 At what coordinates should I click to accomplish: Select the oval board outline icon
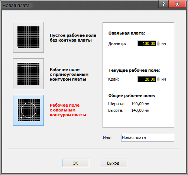(28, 110)
